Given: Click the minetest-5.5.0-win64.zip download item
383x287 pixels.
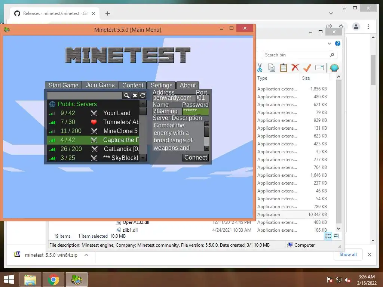Looking at the screenshot, I should 51,255.
